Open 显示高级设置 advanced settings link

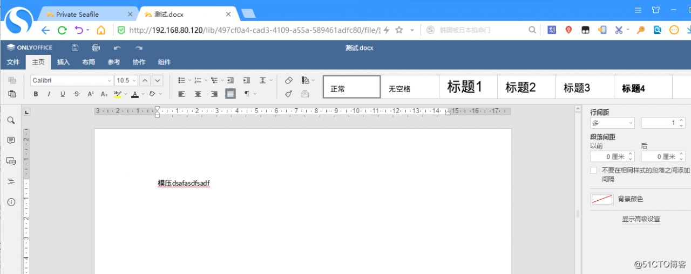point(641,219)
